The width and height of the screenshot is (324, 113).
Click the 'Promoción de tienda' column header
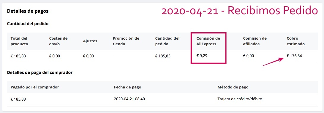click(126, 41)
